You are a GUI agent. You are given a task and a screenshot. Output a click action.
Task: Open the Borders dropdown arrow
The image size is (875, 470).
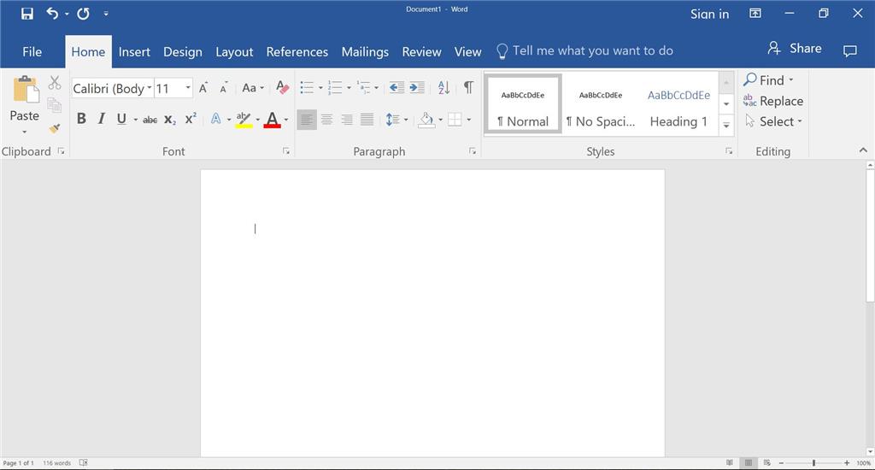pos(469,120)
